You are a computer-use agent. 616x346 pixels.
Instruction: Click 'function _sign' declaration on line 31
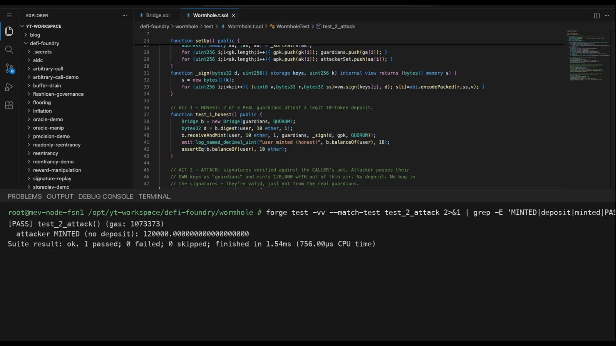click(x=314, y=73)
